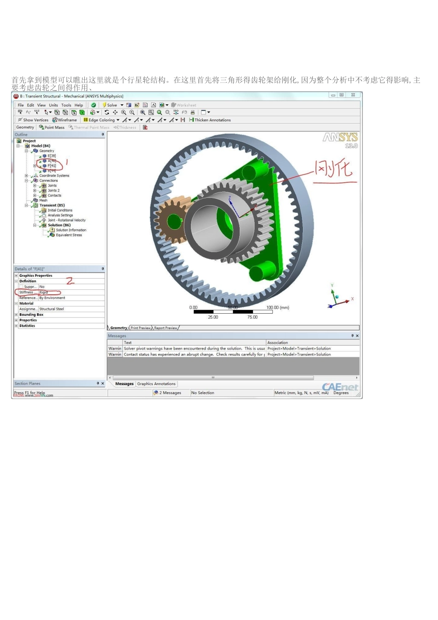The width and height of the screenshot is (438, 620).
Task: Click the Solve lightning button
Action: click(x=110, y=105)
